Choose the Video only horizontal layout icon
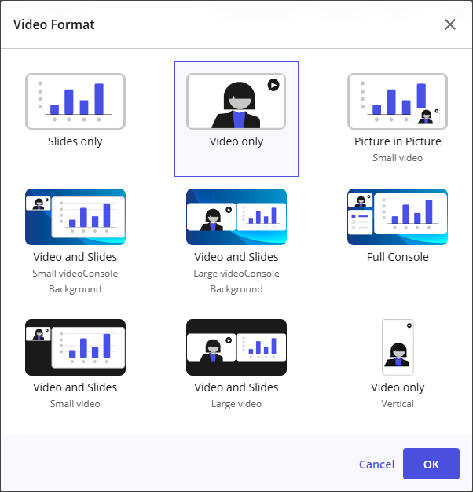 point(236,101)
